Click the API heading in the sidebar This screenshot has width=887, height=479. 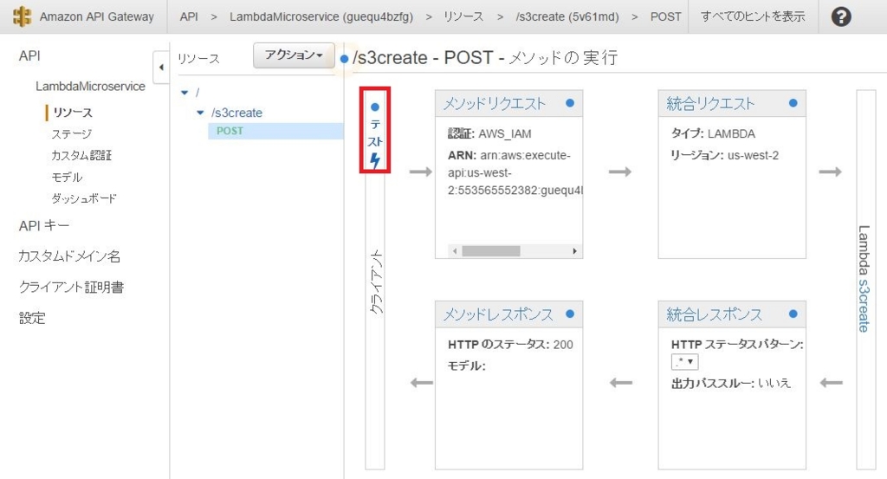coord(29,56)
